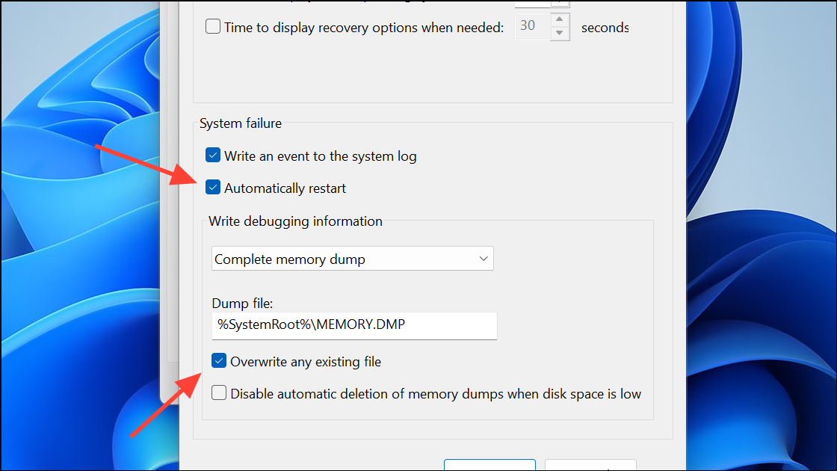Click the 'seconds' label text

[x=605, y=28]
